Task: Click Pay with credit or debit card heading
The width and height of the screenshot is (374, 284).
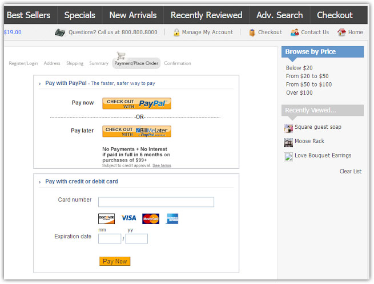Action: pos(82,181)
